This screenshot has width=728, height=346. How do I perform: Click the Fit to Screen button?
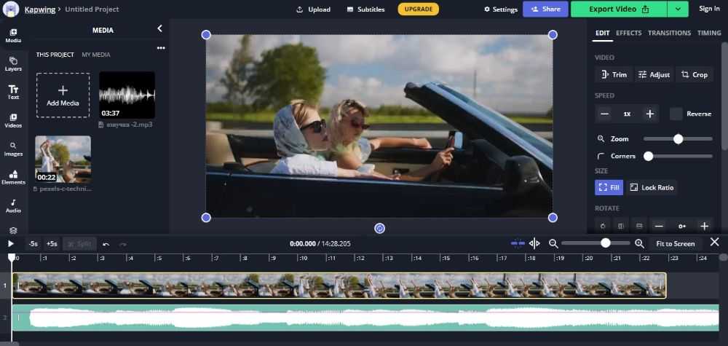675,244
